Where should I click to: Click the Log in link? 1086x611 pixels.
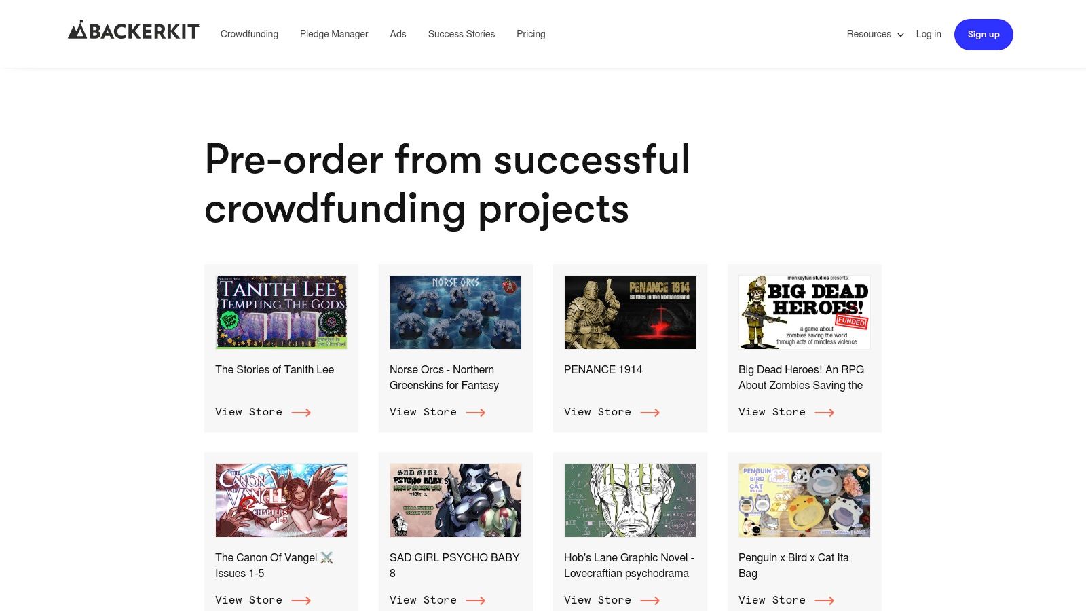point(929,34)
